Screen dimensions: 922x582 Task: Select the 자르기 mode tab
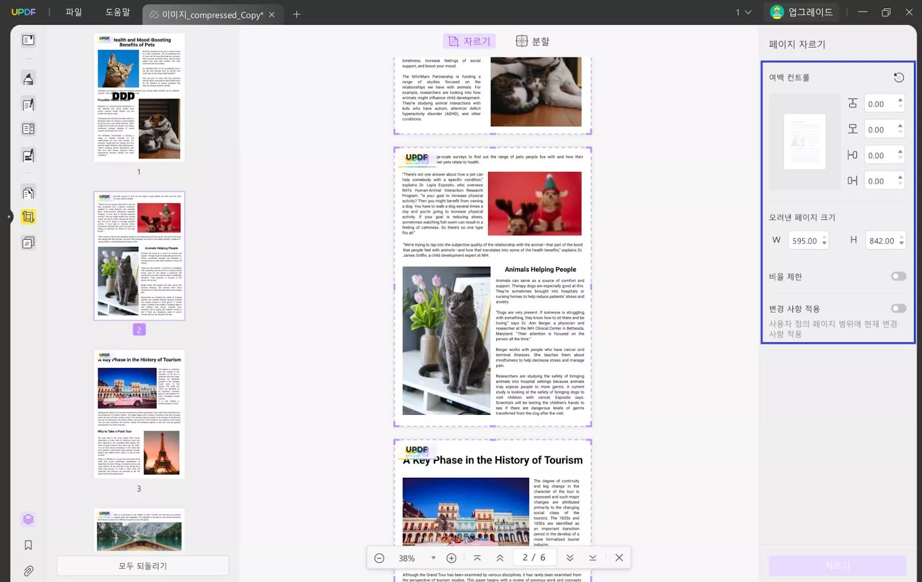469,41
